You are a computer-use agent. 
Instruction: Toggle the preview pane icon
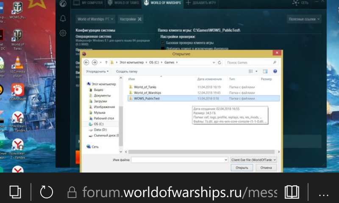(265, 71)
